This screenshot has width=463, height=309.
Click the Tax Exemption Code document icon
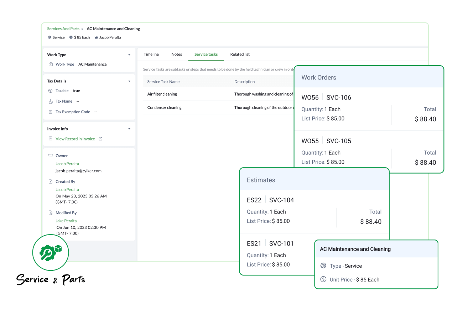coord(50,112)
